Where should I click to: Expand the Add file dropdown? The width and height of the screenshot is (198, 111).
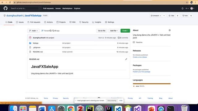114,31
